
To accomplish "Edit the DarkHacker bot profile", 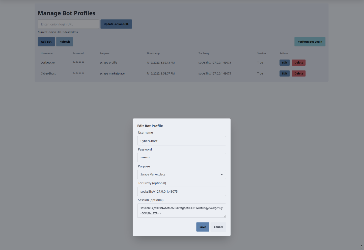I will point(284,63).
